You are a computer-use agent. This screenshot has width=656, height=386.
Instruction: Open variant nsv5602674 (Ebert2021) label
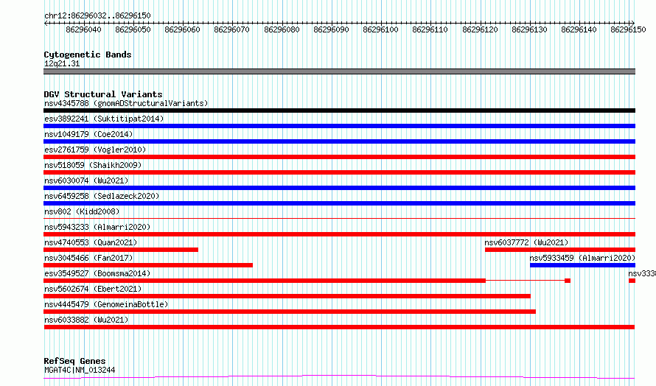(93, 289)
